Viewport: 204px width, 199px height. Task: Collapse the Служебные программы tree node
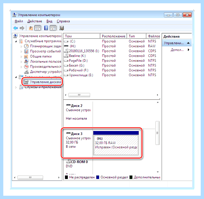click(x=16, y=41)
